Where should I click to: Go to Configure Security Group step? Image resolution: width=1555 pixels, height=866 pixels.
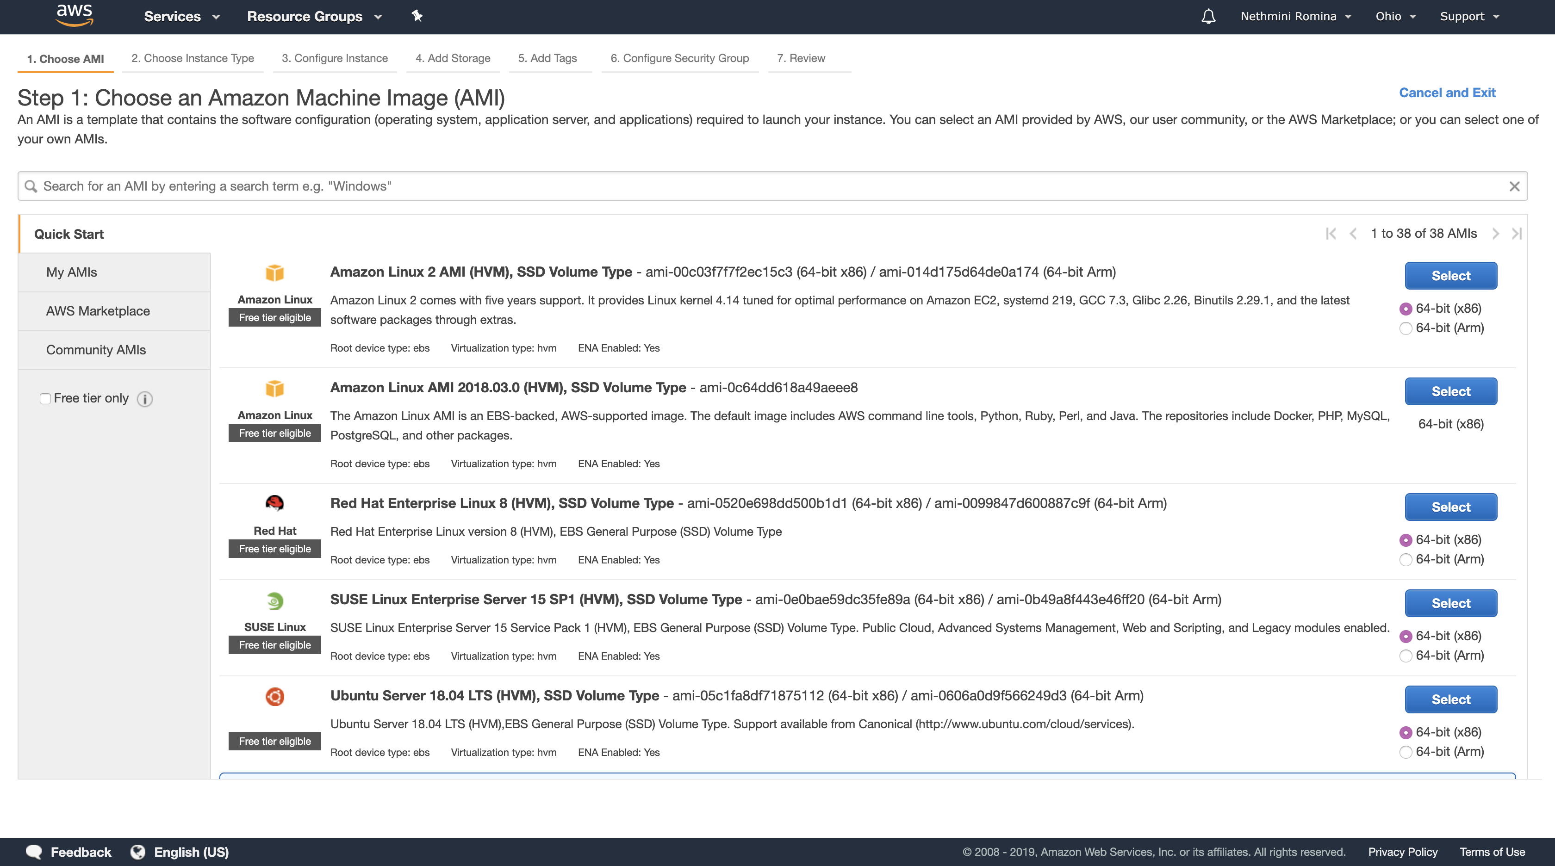tap(680, 59)
